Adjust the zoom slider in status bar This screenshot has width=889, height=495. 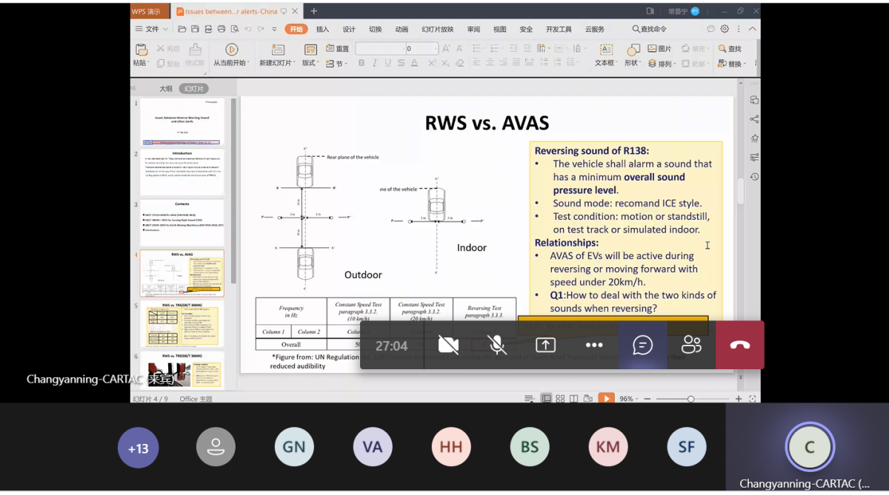(x=690, y=399)
